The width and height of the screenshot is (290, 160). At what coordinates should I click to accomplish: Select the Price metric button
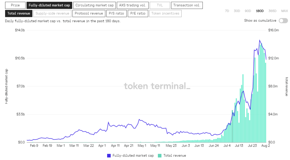point(15,5)
